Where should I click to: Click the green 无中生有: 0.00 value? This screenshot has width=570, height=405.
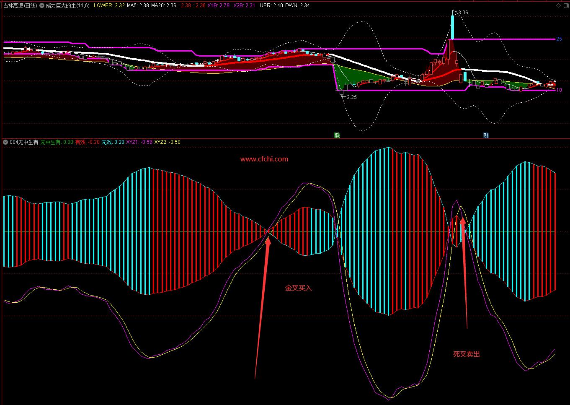click(x=57, y=142)
